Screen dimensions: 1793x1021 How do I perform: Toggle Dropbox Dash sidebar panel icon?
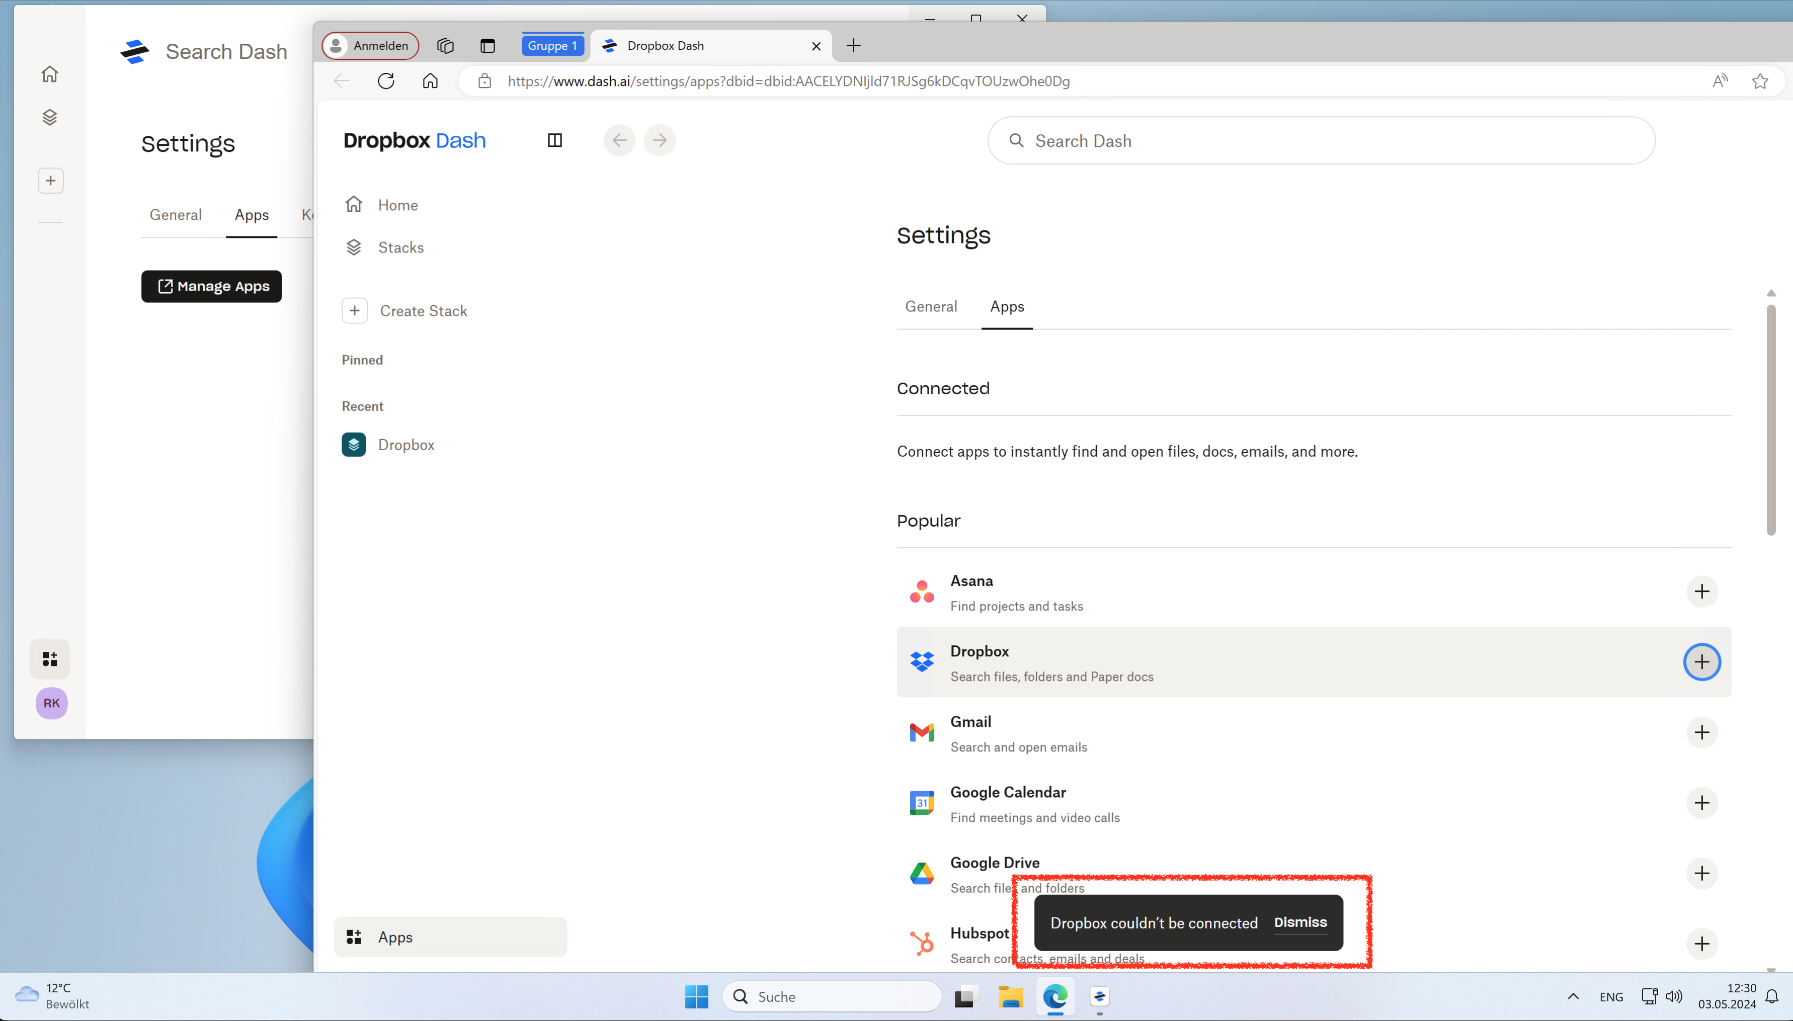coord(555,140)
